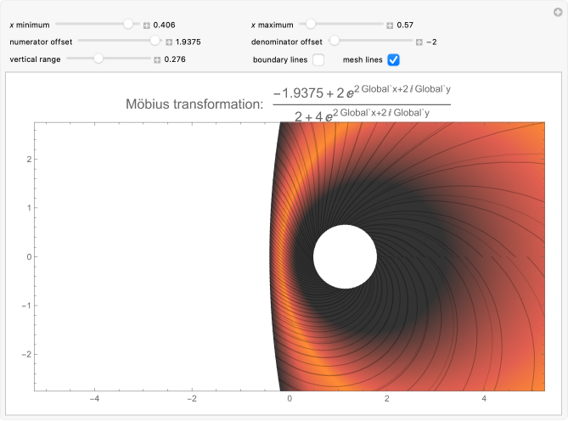568x421 pixels.
Task: Expand the x maximum slider controls
Action: [390, 25]
